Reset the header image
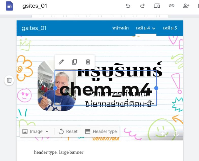Image resolution: width=199 pixels, height=161 pixels. pos(68,132)
